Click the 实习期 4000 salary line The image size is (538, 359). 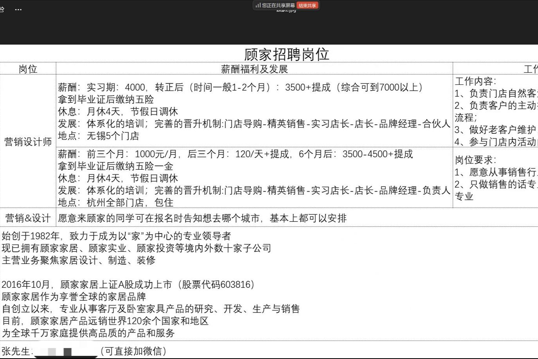click(x=240, y=87)
